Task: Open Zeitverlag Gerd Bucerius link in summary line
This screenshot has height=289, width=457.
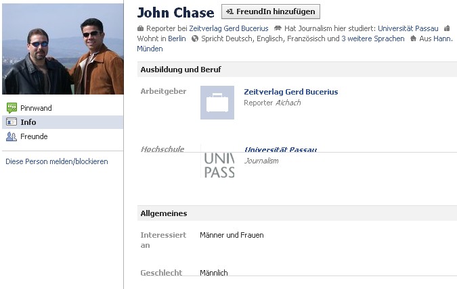Action: (229, 28)
